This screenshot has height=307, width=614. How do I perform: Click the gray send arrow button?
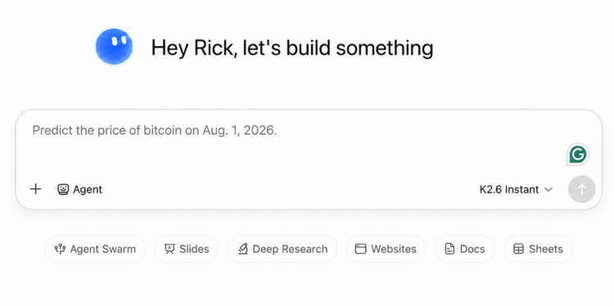click(582, 189)
